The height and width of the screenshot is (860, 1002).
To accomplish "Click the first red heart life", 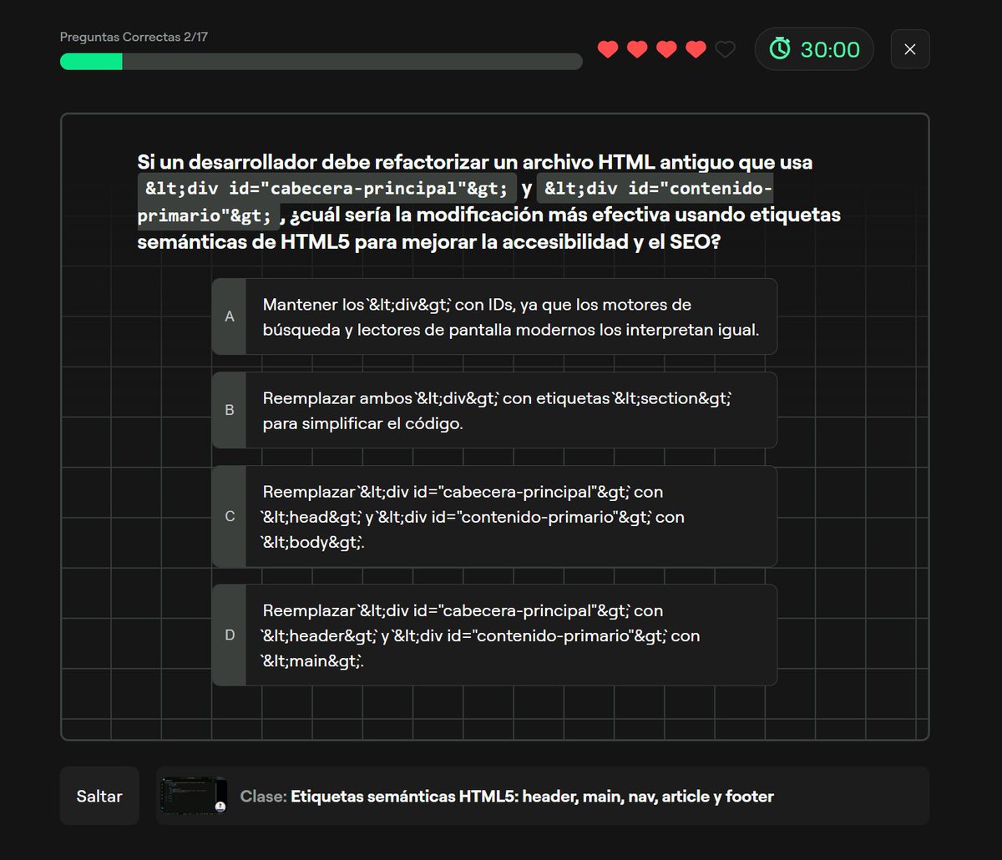I will click(608, 50).
